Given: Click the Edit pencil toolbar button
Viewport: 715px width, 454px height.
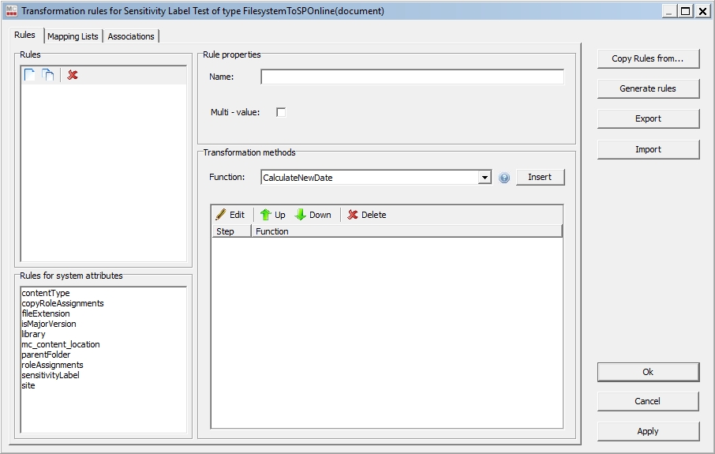Looking at the screenshot, I should click(230, 215).
